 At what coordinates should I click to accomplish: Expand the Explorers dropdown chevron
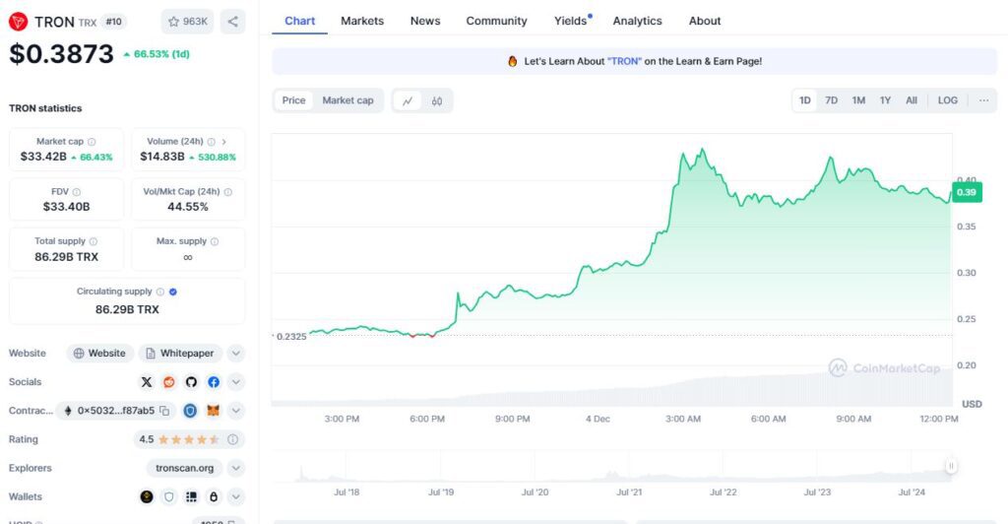236,468
